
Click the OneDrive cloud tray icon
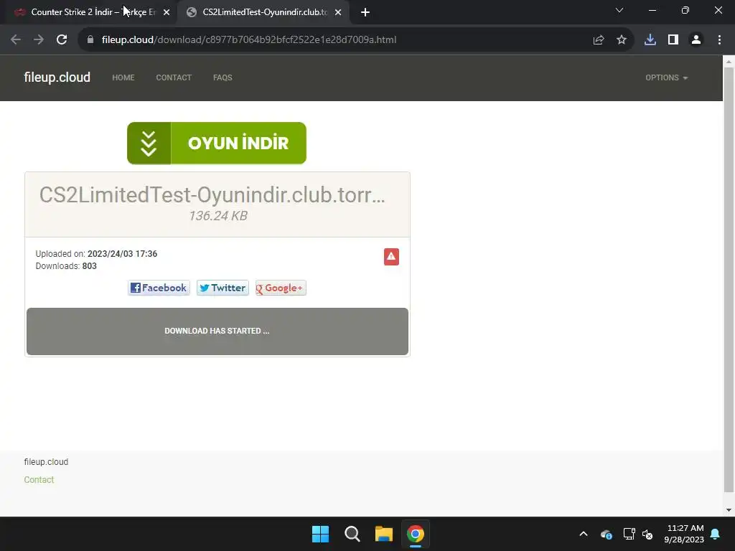coord(607,534)
